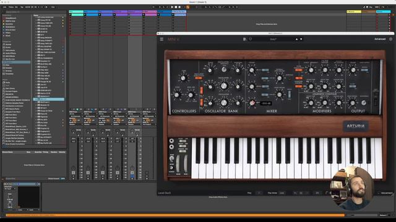
Task: Click Oscillator 2 volume knob in Mixer
Action: pyautogui.click(x=252, y=86)
